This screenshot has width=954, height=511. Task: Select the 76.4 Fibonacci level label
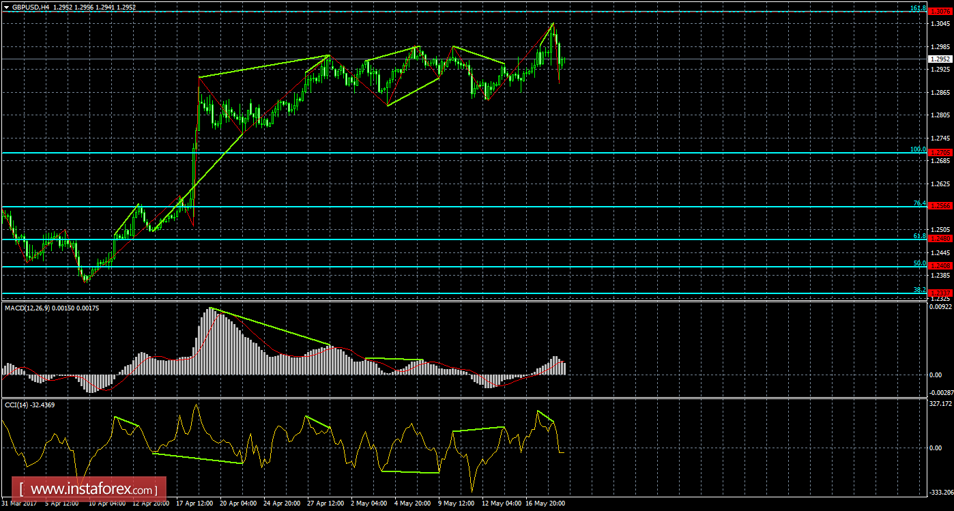[919, 203]
